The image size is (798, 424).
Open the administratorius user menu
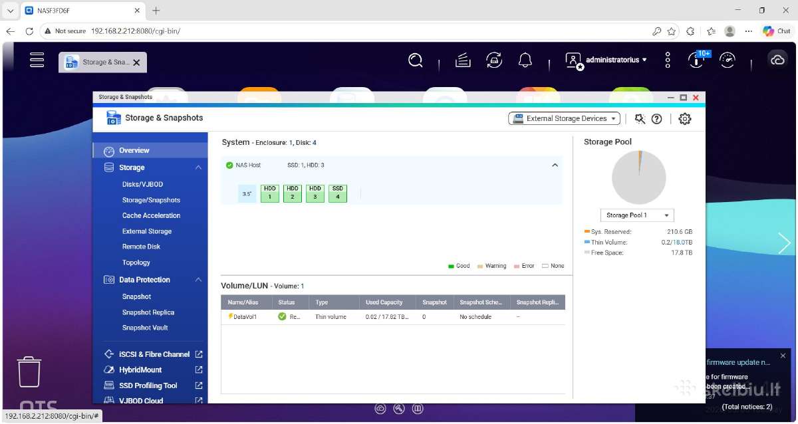click(x=606, y=60)
